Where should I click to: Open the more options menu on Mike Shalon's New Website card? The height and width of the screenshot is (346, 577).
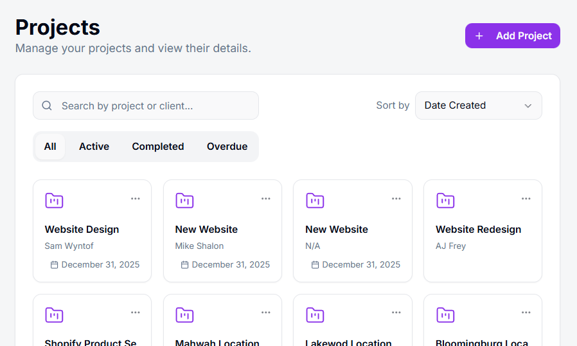[265, 199]
